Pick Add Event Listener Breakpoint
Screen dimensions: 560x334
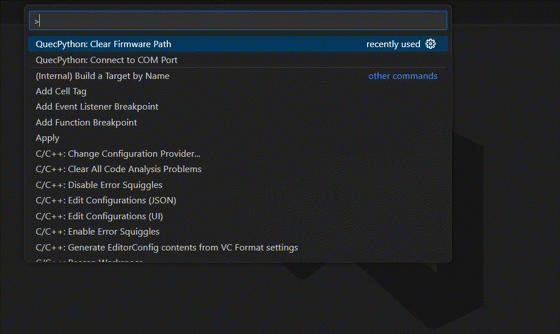point(238,107)
